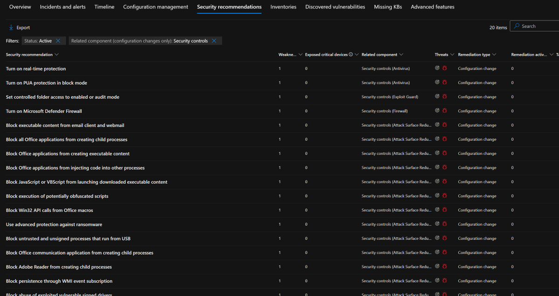Open the Turn on real-time protection recommendation
The width and height of the screenshot is (559, 296).
[x=36, y=69]
